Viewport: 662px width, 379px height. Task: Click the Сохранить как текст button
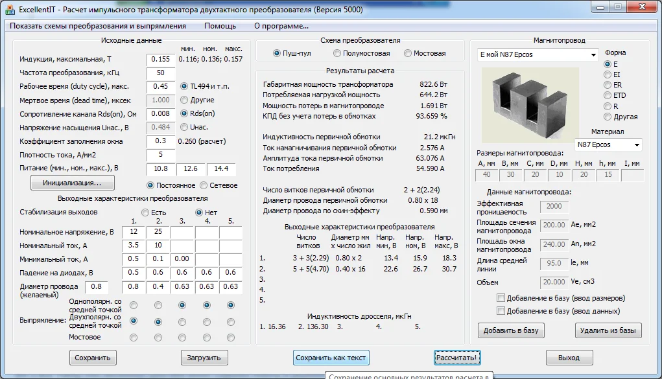(x=331, y=358)
